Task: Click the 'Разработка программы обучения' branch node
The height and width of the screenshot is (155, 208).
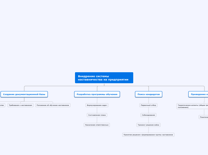Action: [x=97, y=94]
